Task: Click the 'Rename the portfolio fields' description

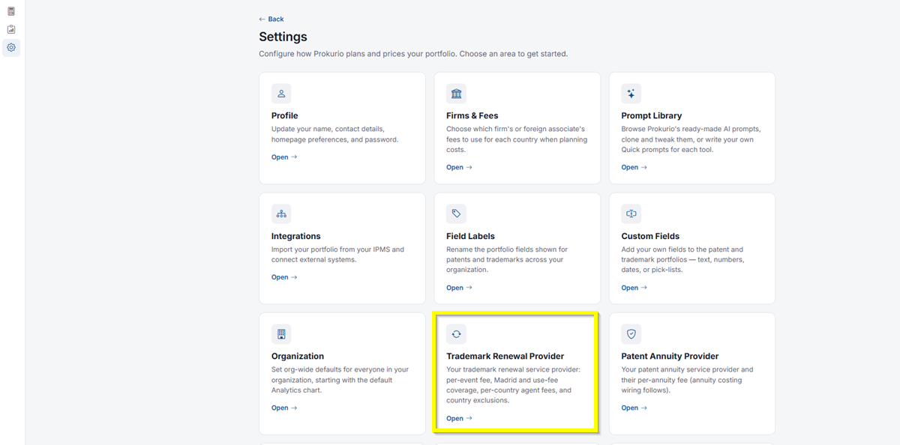Action: [507, 259]
